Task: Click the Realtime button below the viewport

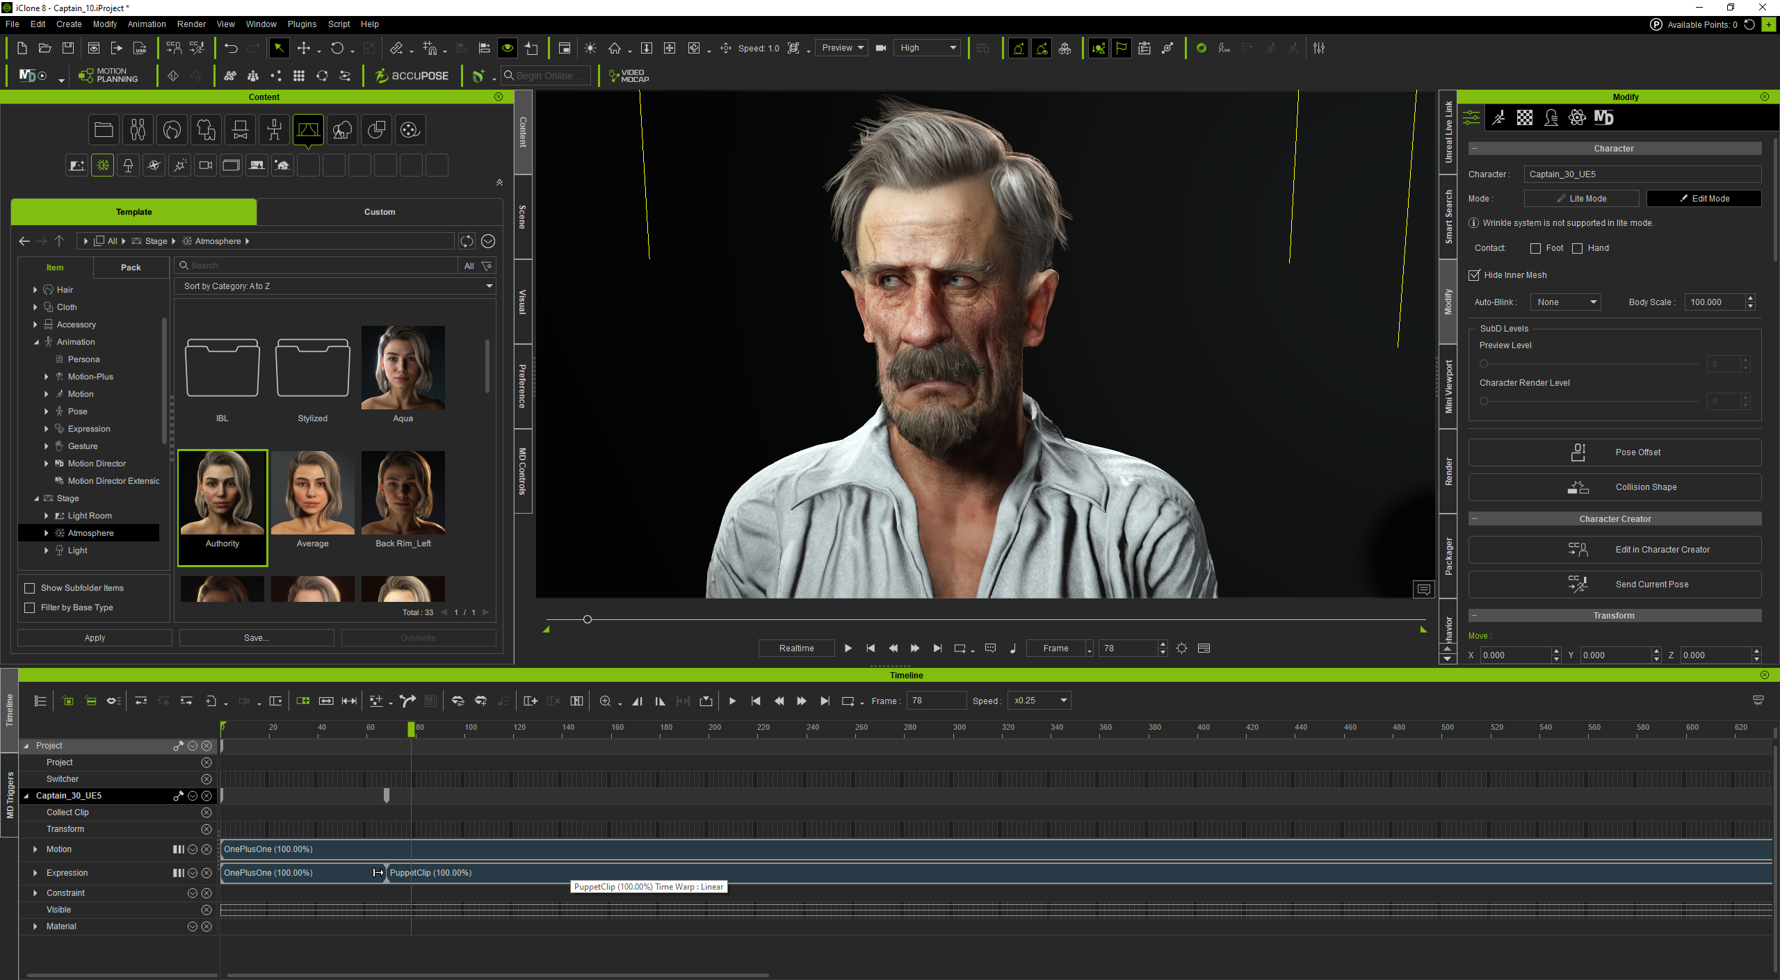Action: coord(796,648)
